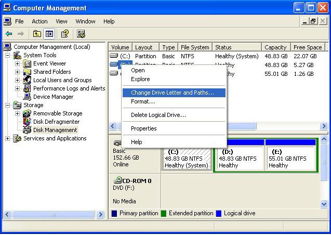Screen dimensions: 331x235
Task: Click the greyed Forward arrow toolbar icon
Action: (21, 34)
